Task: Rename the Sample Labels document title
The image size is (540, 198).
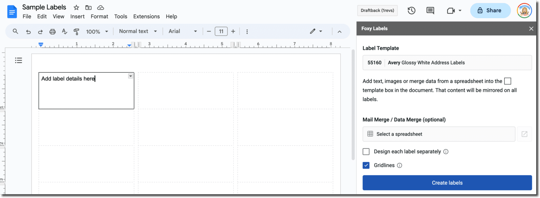Action: [44, 7]
